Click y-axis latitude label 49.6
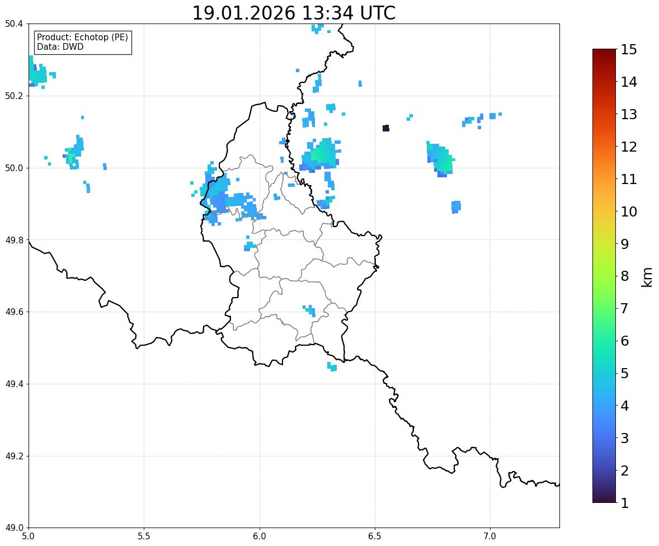Image resolution: width=659 pixels, height=546 pixels. click(14, 312)
